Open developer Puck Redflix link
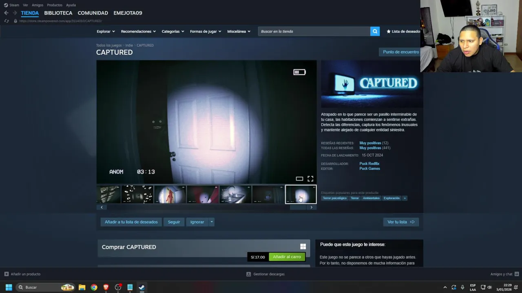This screenshot has width=522, height=293. point(369,164)
